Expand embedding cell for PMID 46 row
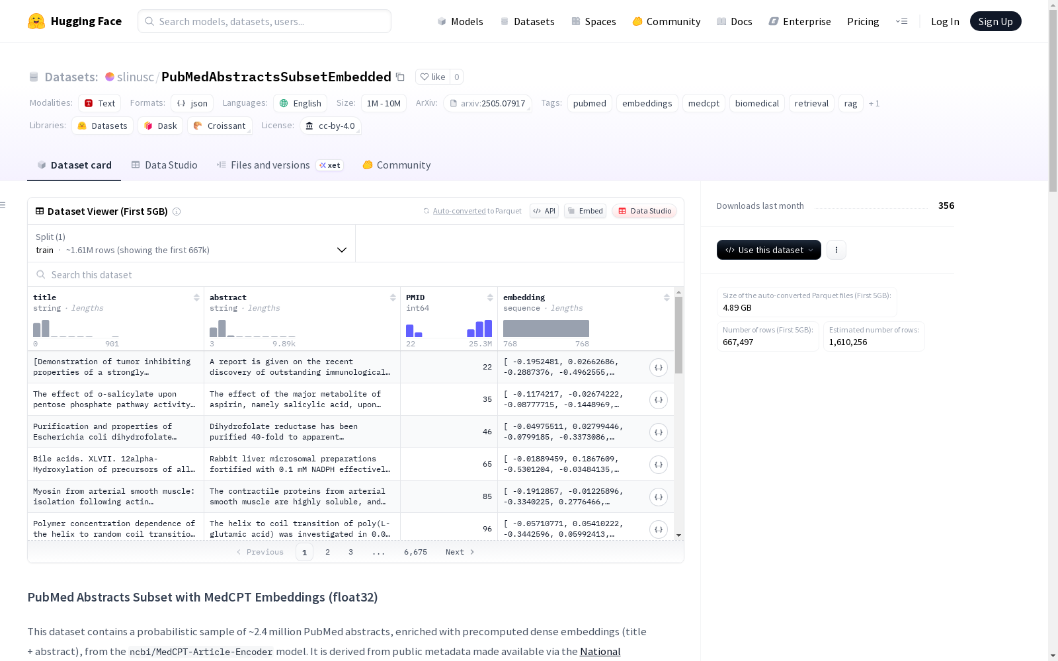This screenshot has height=661, width=1058. [659, 432]
